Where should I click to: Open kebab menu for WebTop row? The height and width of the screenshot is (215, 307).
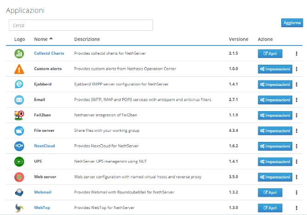(x=296, y=208)
